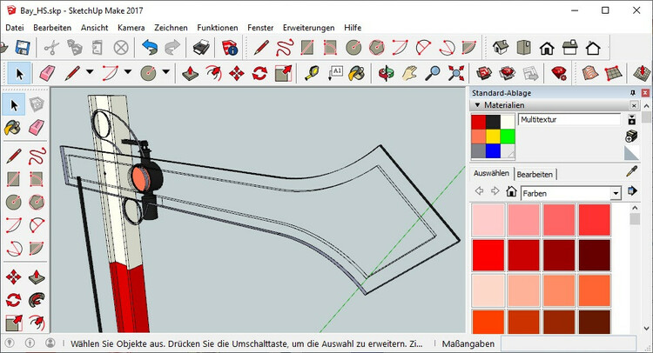Select the Eraser tool in the top toolbar
This screenshot has height=353, width=653.
[x=46, y=72]
